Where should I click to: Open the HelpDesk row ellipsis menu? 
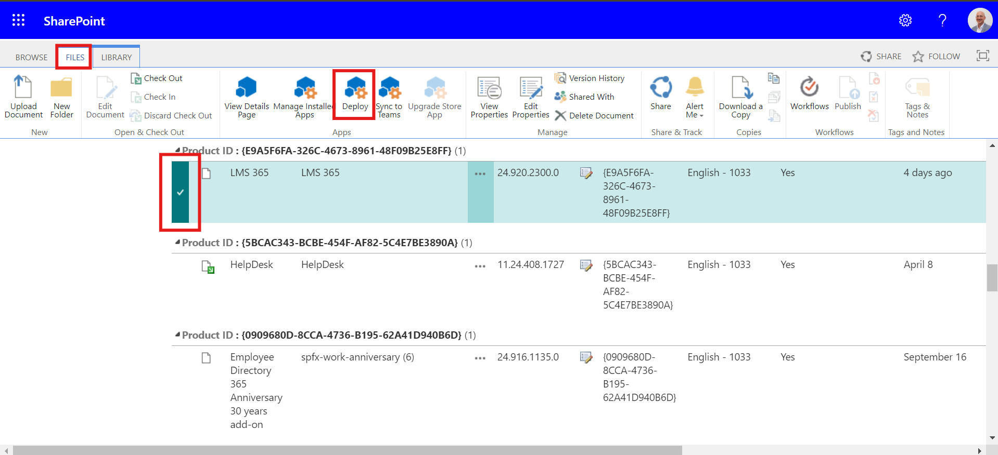(x=480, y=266)
